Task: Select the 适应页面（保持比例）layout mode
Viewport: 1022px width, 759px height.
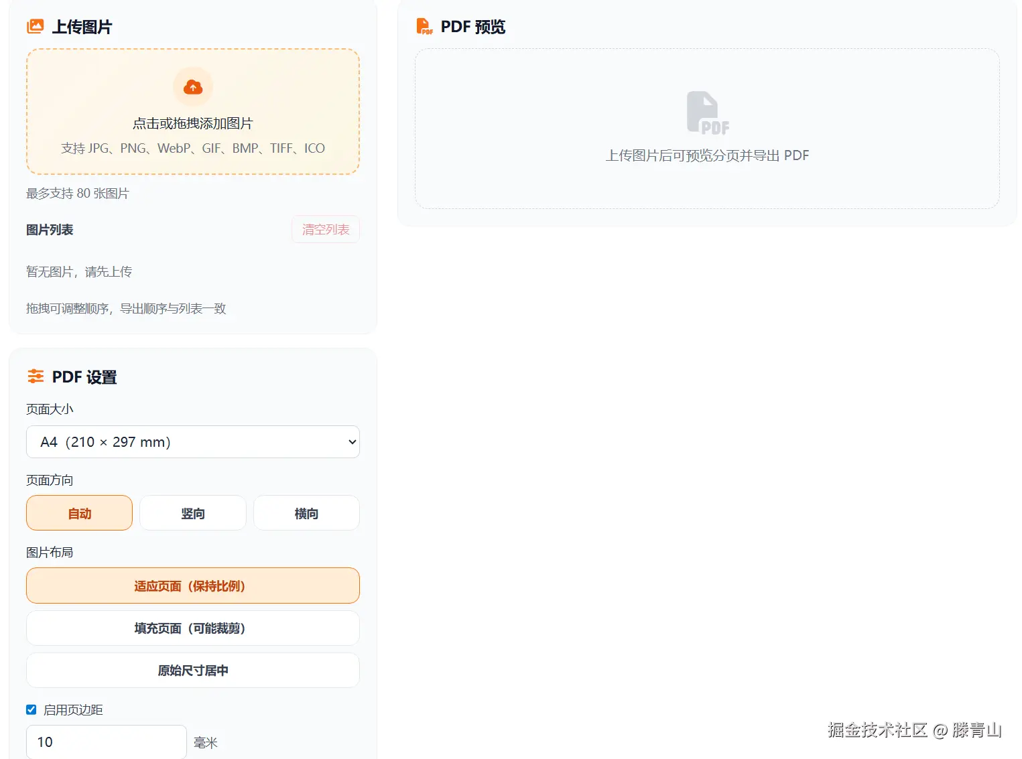Action: pos(192,585)
